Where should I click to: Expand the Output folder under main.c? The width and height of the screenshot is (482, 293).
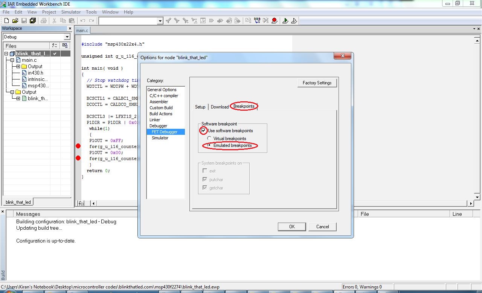click(x=18, y=67)
